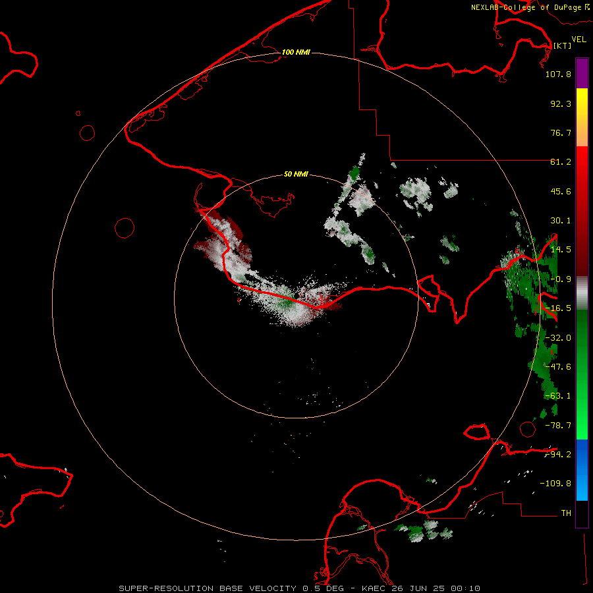The height and width of the screenshot is (593, 593).
Task: Click the 45.6 velocity scale value
Action: [561, 191]
